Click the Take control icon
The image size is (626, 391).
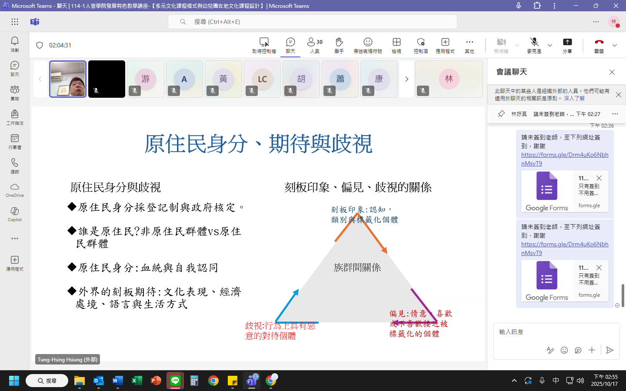(264, 45)
